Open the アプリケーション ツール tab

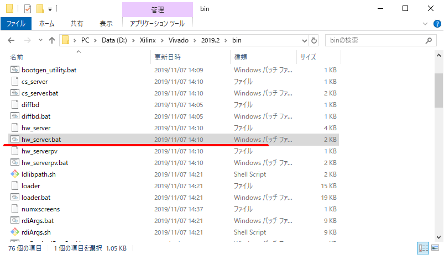tap(158, 24)
